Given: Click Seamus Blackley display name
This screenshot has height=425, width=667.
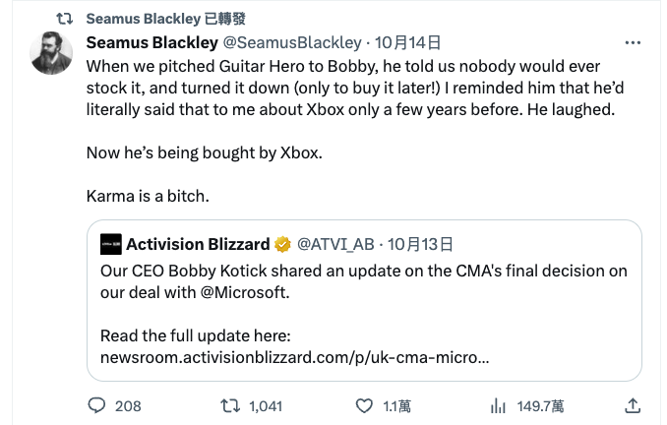Looking at the screenshot, I should point(152,43).
